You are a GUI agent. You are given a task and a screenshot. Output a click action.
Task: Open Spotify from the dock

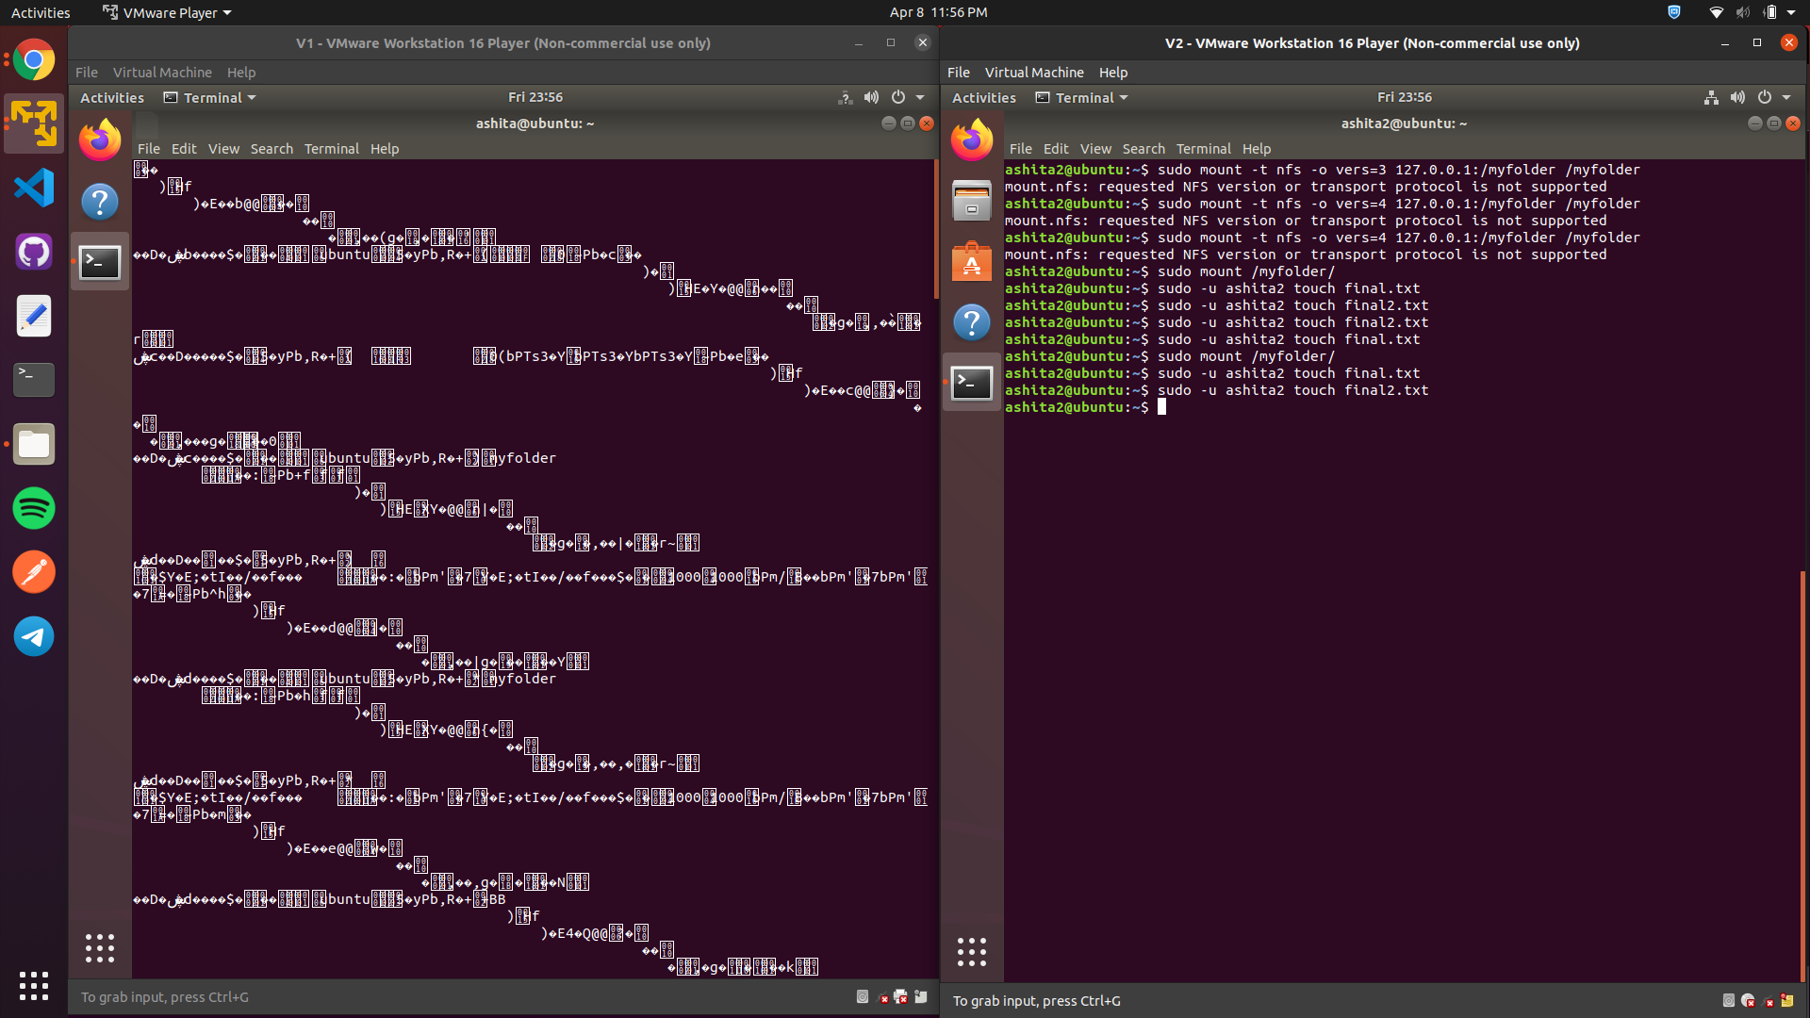point(34,508)
